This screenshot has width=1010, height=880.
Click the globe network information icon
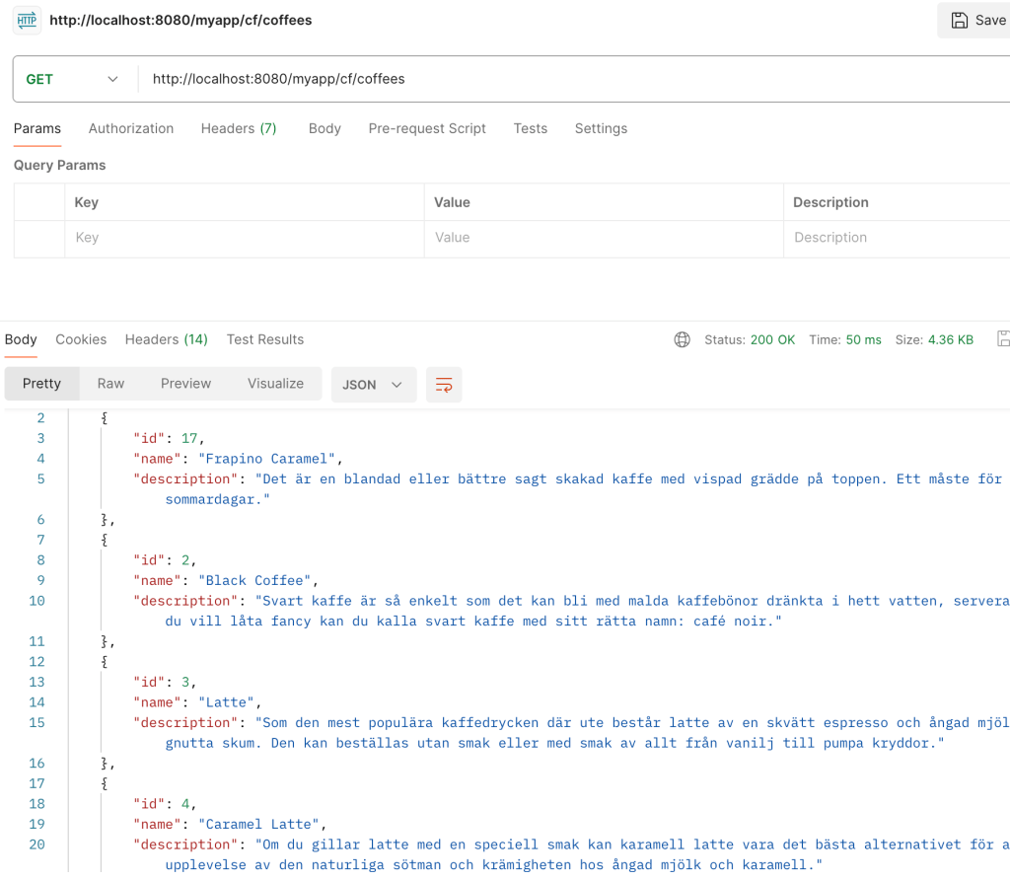(x=682, y=339)
